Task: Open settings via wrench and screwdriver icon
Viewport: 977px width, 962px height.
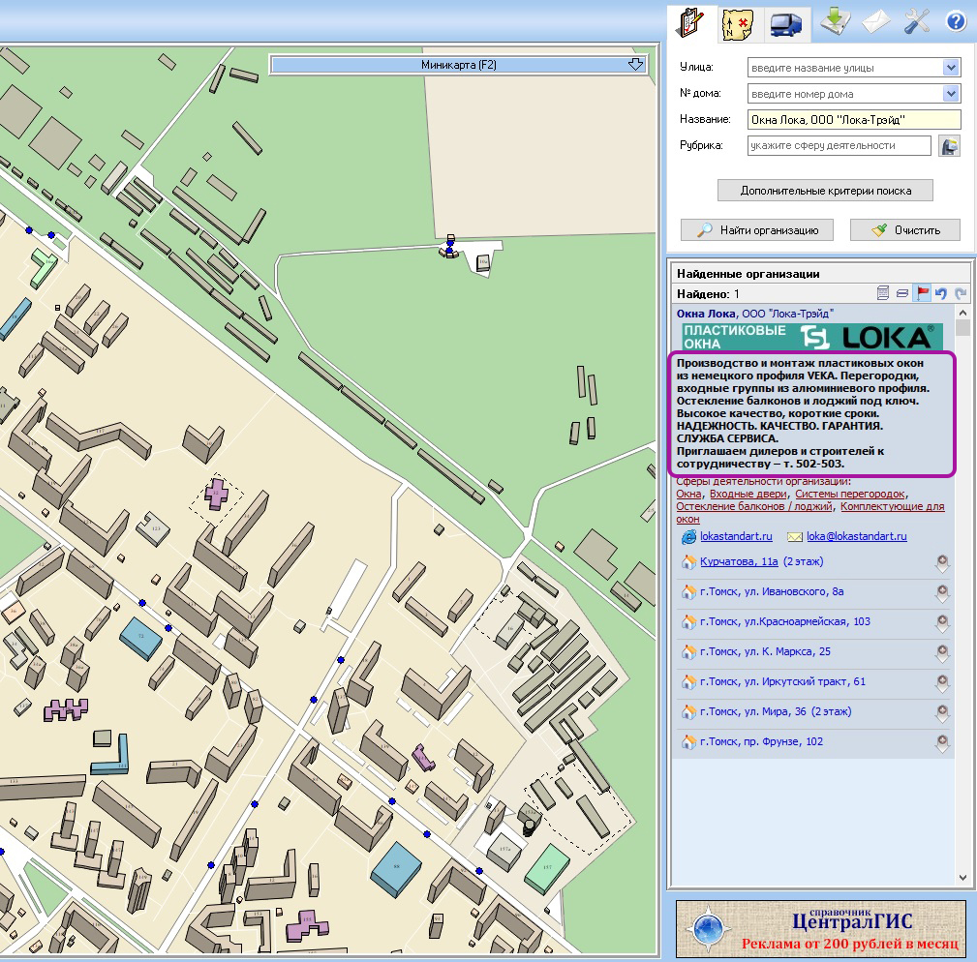Action: (x=917, y=22)
